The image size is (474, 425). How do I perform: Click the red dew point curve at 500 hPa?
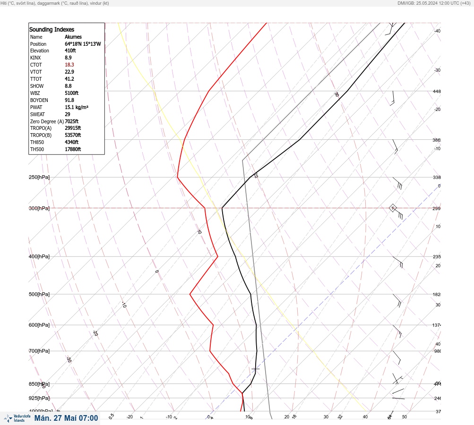190,294
